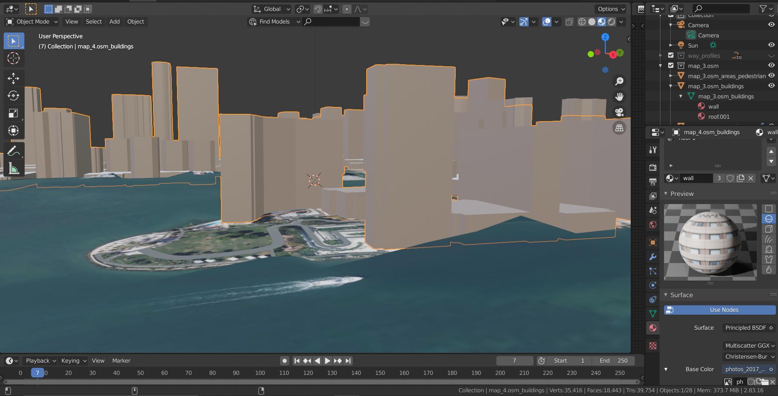
Task: Open the Add menu
Action: (114, 22)
